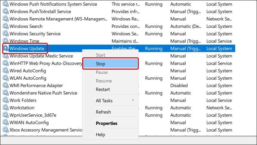Select the Windows Update service name
This screenshot has width=257, height=145.
click(x=27, y=49)
